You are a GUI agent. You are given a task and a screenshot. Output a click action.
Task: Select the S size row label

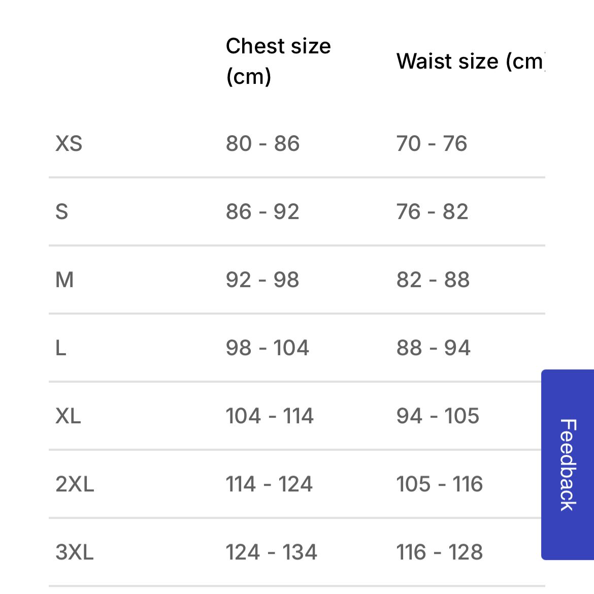click(x=62, y=212)
